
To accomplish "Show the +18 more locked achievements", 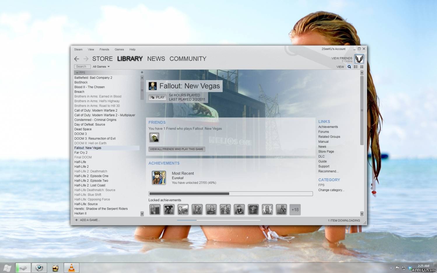I will pos(295,209).
